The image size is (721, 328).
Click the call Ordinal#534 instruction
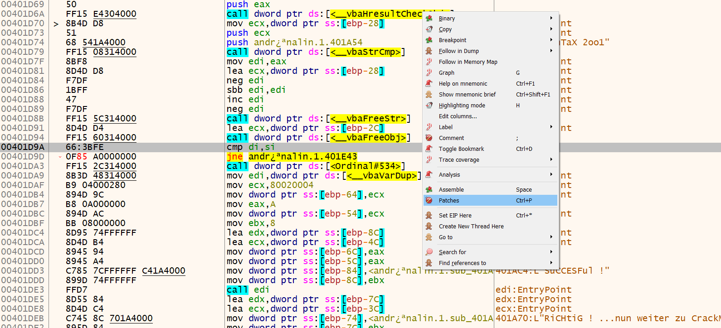point(316,166)
